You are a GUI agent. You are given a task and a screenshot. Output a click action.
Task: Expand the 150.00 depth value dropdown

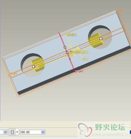[x=43, y=132]
